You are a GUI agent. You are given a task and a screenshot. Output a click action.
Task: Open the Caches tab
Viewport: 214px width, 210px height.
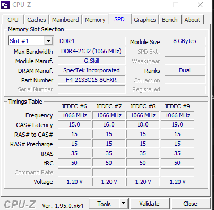(37, 20)
